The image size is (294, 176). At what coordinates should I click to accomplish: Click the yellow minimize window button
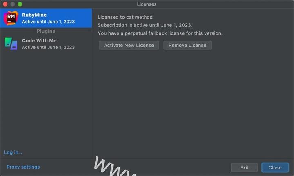(x=13, y=4)
